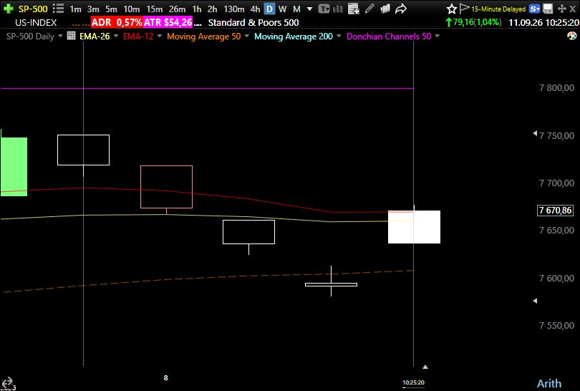580x391 pixels.
Task: Open the multicolor chart color palette icon
Action: (572, 36)
